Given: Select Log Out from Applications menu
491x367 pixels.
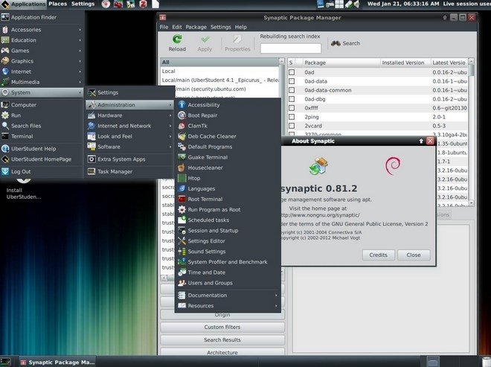Looking at the screenshot, I should [x=42, y=171].
